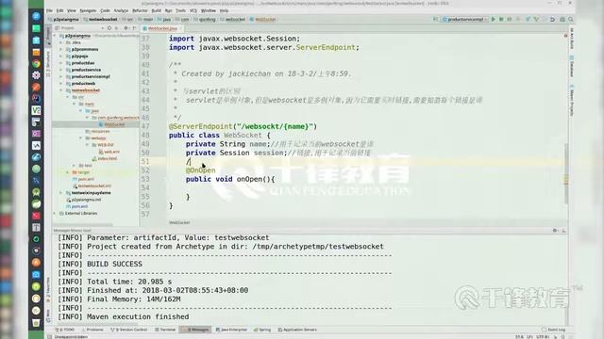Open the Code menu
Viewport: 604px width, 339px height.
pyautogui.click(x=105, y=10)
